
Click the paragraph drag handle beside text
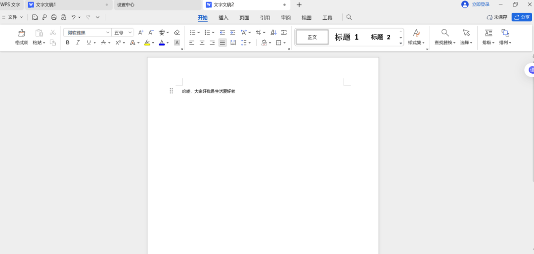pyautogui.click(x=171, y=91)
